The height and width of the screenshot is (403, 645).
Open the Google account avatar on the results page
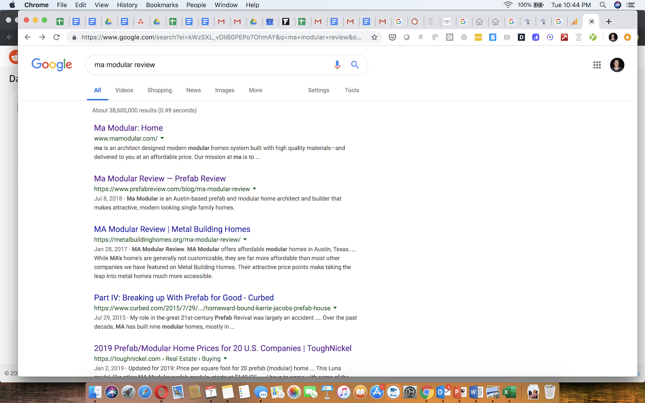[617, 65]
